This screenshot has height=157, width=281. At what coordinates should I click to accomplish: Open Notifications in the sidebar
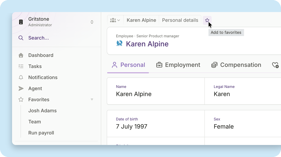click(43, 77)
